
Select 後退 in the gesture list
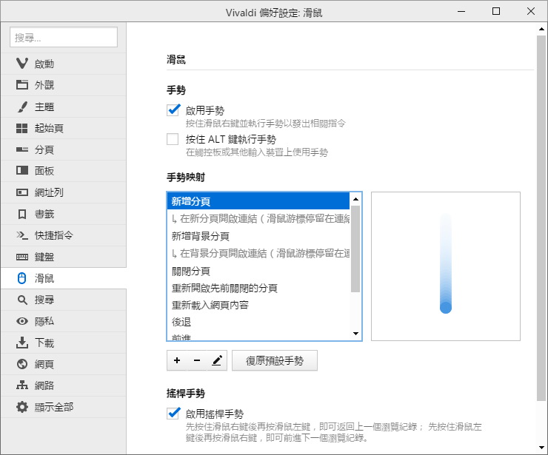point(258,322)
